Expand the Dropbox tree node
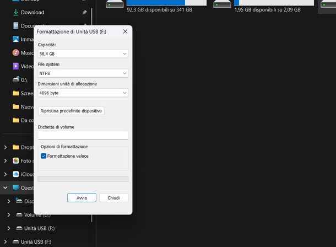 click(6, 147)
